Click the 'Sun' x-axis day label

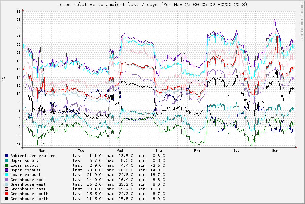tap(275, 151)
